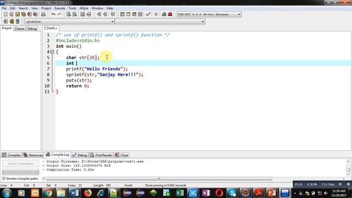
Task: Select the Project sidebar tab
Action: pos(7,28)
